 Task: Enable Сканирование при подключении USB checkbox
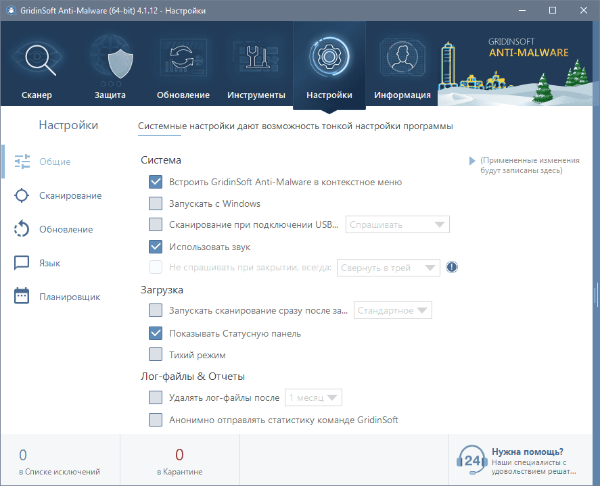(x=156, y=224)
